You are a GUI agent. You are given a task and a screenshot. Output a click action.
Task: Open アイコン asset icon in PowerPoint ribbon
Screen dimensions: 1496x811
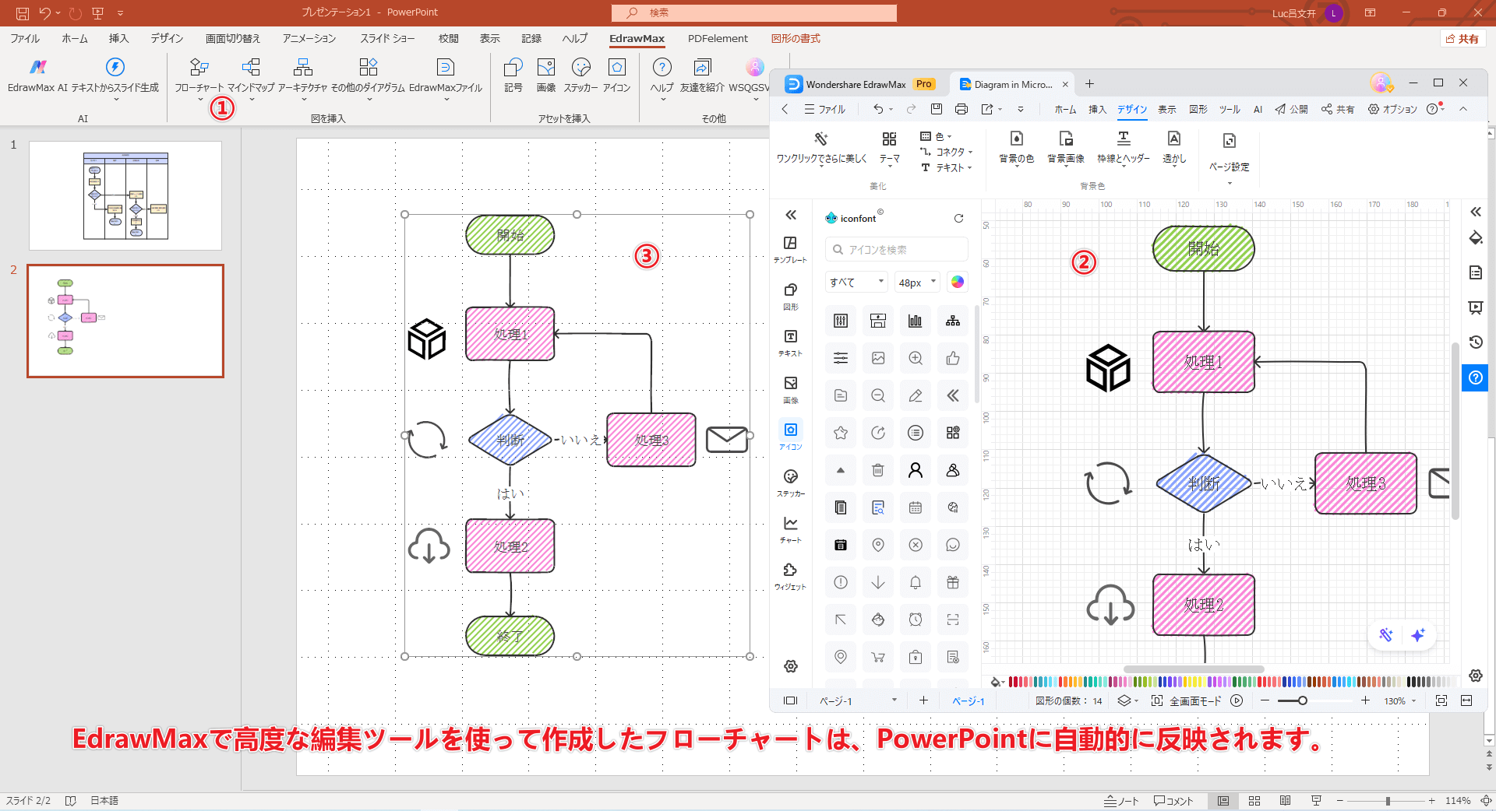coord(616,75)
